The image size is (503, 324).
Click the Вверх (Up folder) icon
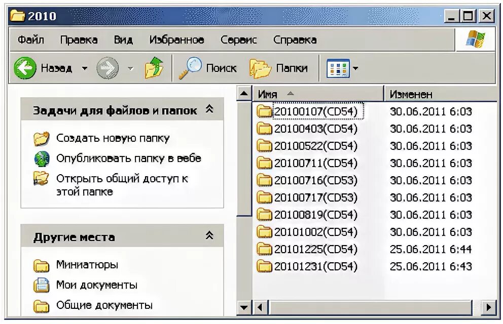tap(155, 67)
